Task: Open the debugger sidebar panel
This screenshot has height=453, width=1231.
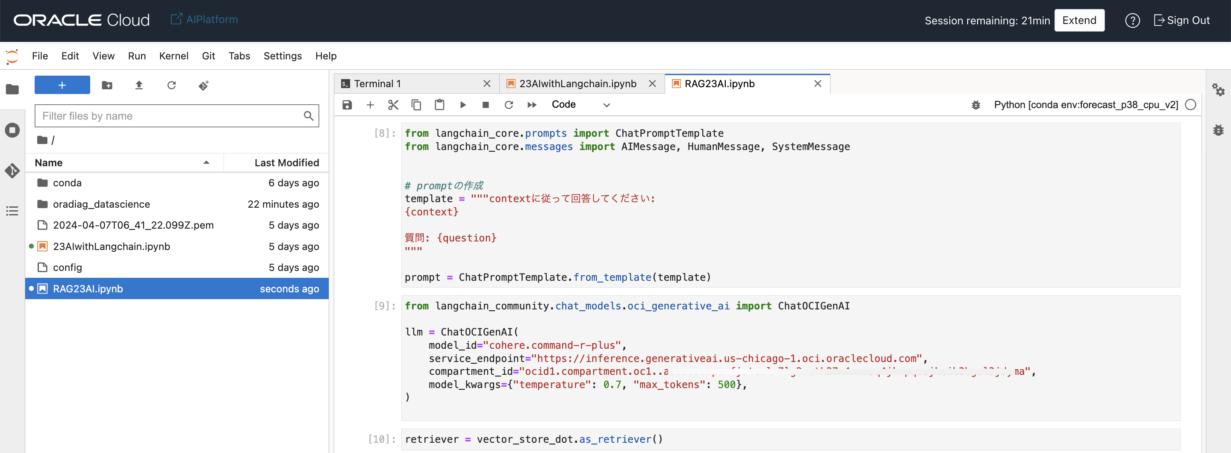Action: [x=1218, y=130]
